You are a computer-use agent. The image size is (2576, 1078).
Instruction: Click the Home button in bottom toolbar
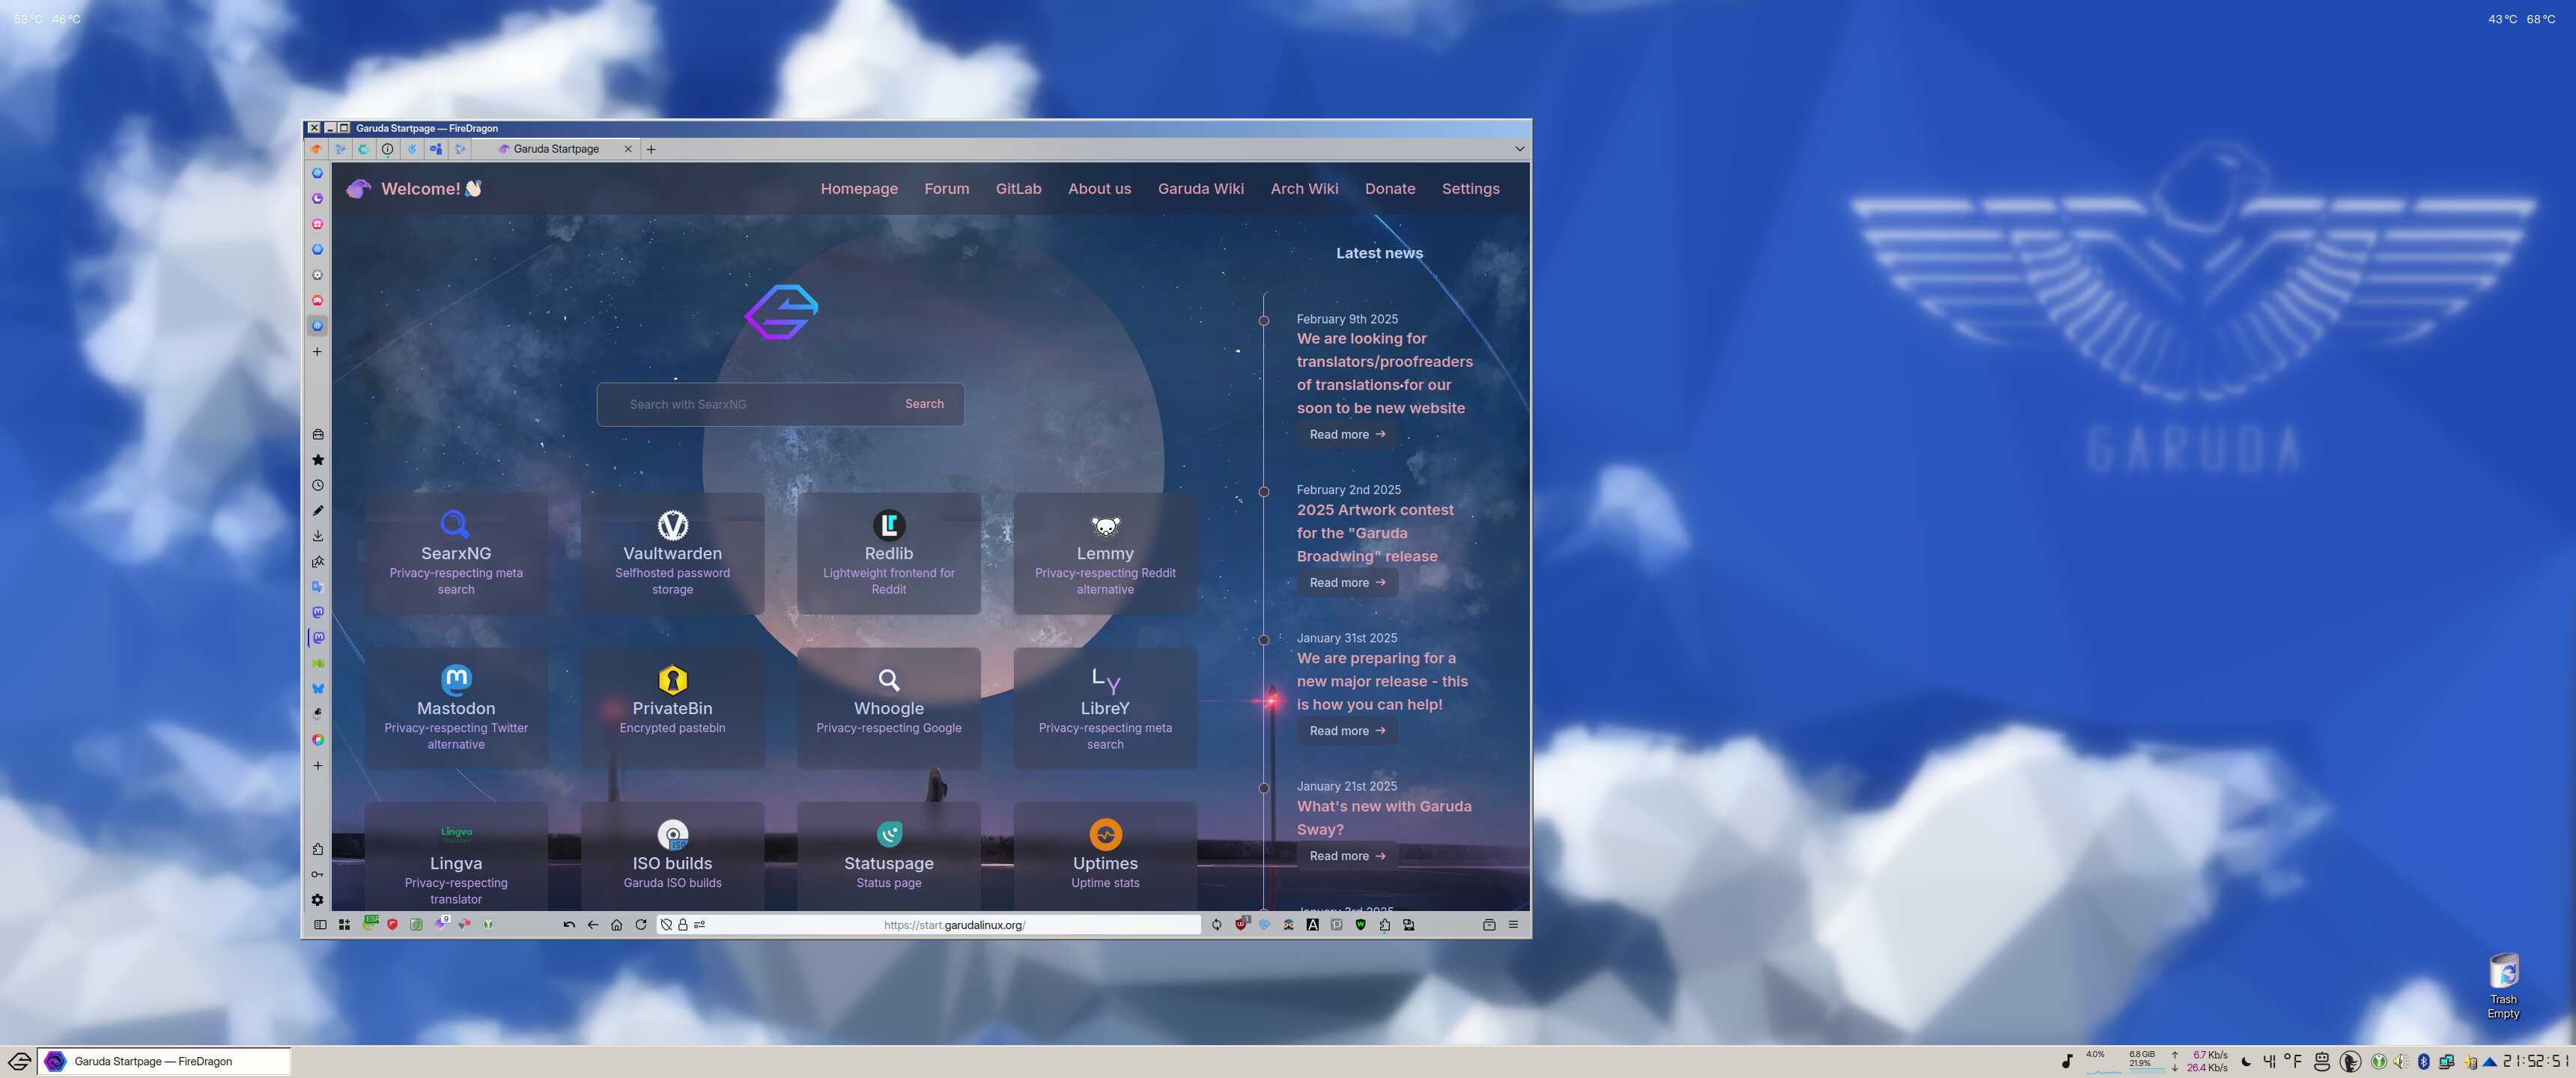[617, 925]
